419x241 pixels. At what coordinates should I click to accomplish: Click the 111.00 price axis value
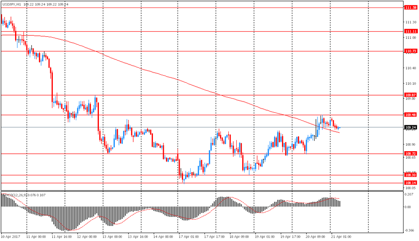tap(411, 38)
